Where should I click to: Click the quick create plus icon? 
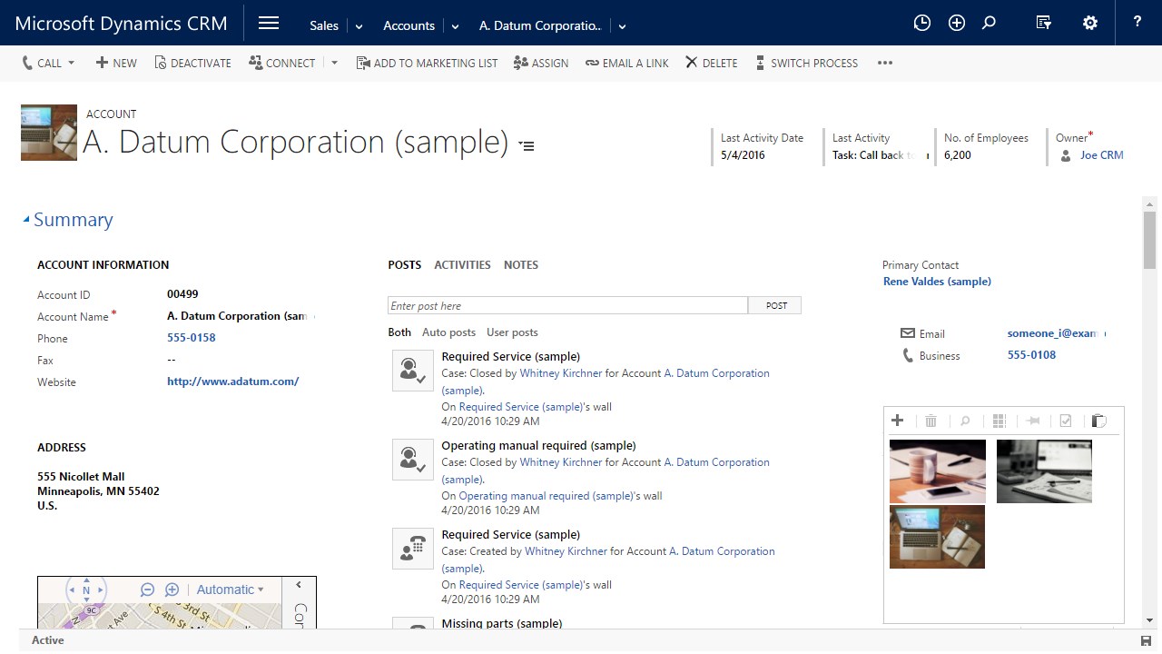pyautogui.click(x=957, y=24)
